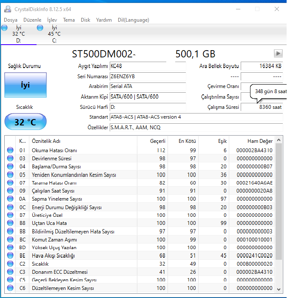Open the Dil(Language) menu
This screenshot has width=293, height=298.
pos(133,20)
